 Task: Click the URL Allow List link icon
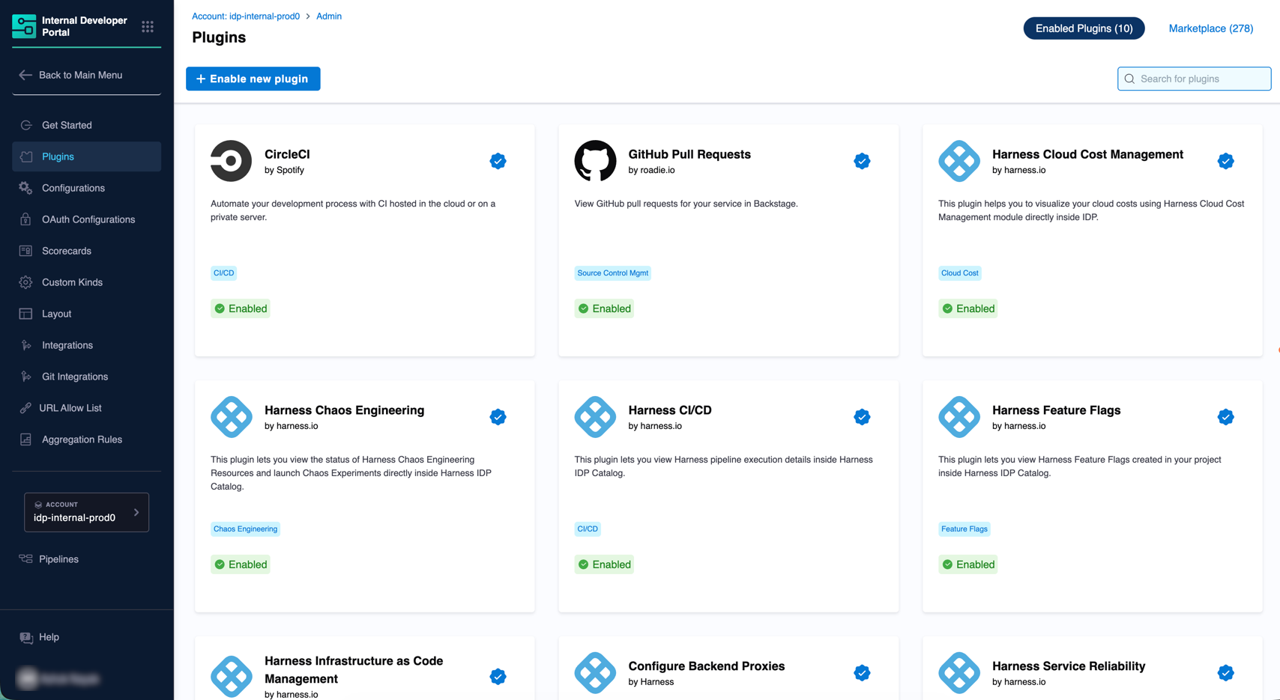coord(25,408)
